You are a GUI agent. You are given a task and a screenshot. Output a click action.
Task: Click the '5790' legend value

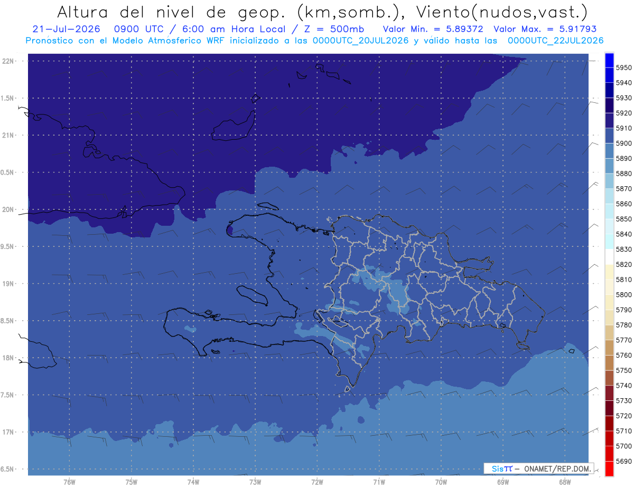623,310
